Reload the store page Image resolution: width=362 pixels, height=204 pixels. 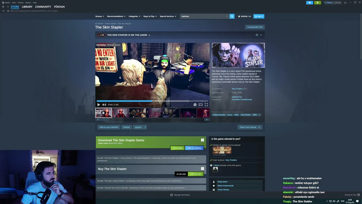3,11
